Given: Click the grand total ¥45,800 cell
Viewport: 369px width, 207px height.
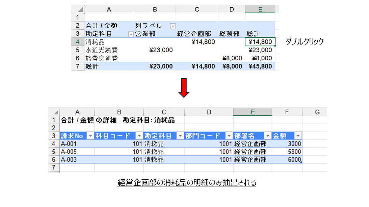Looking at the screenshot, I should pos(260,66).
